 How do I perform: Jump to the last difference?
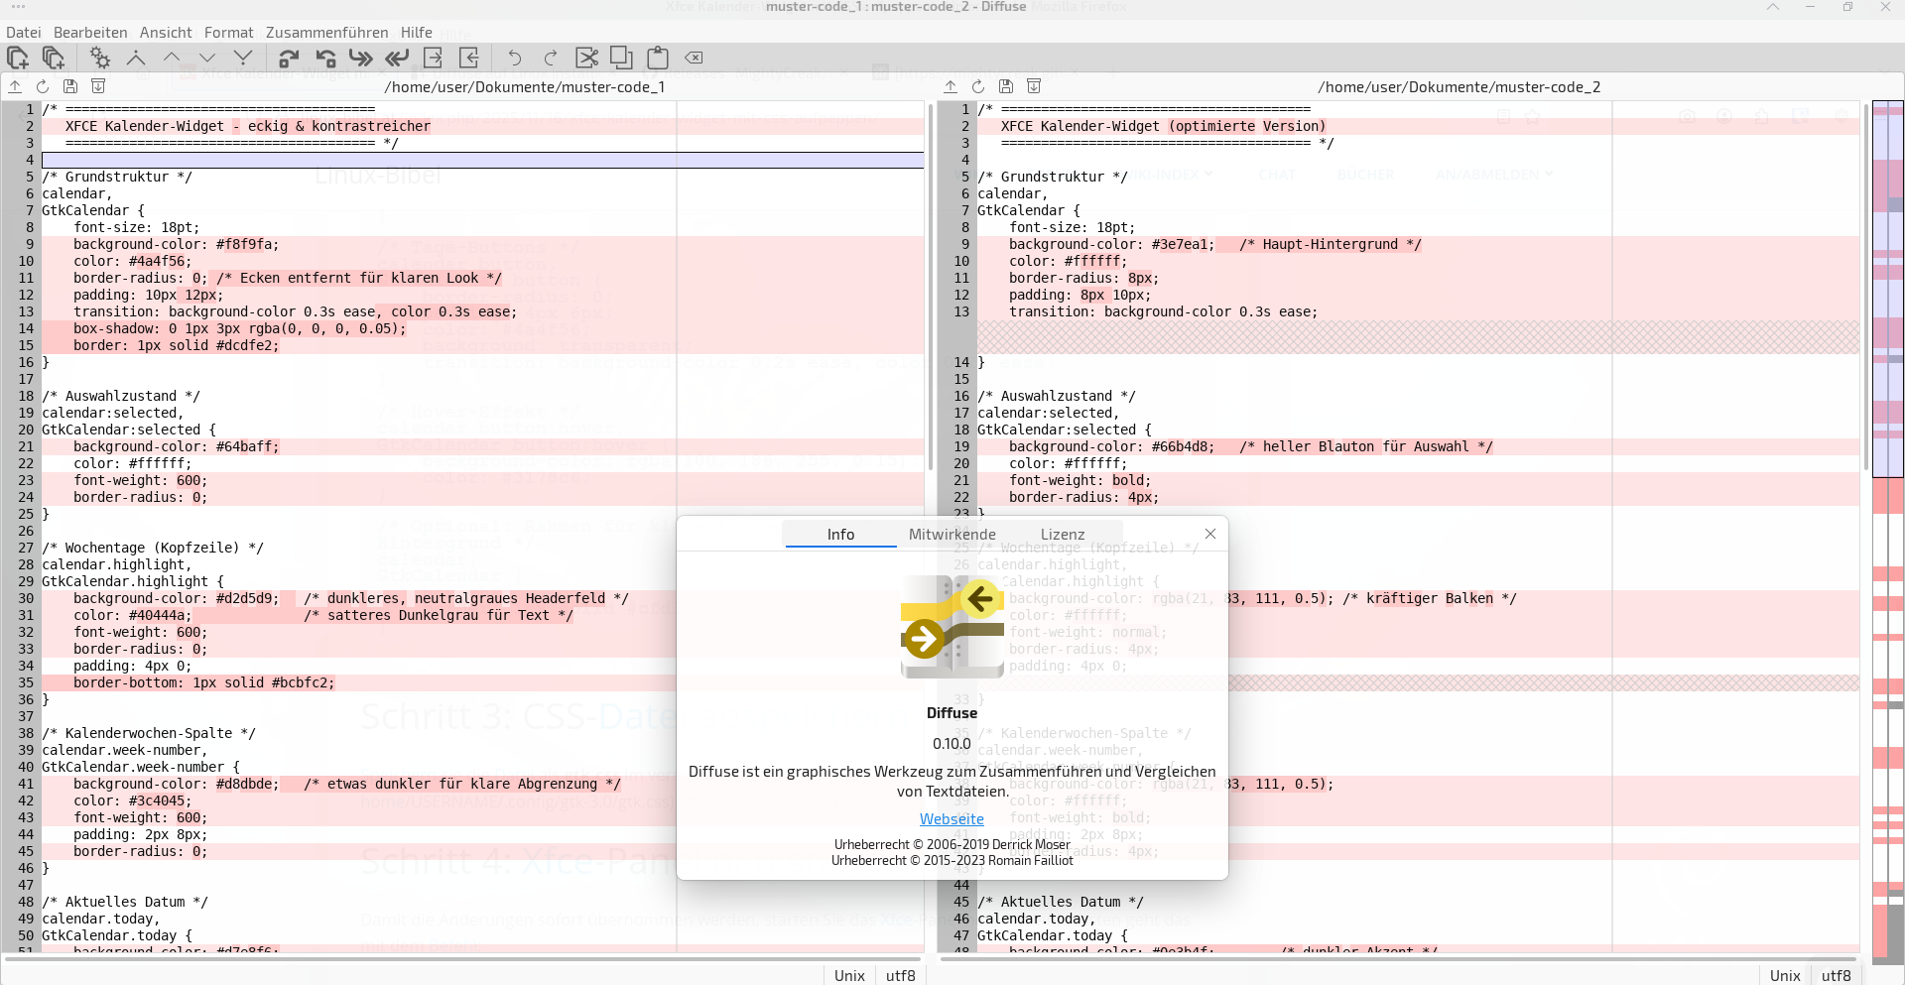(243, 58)
